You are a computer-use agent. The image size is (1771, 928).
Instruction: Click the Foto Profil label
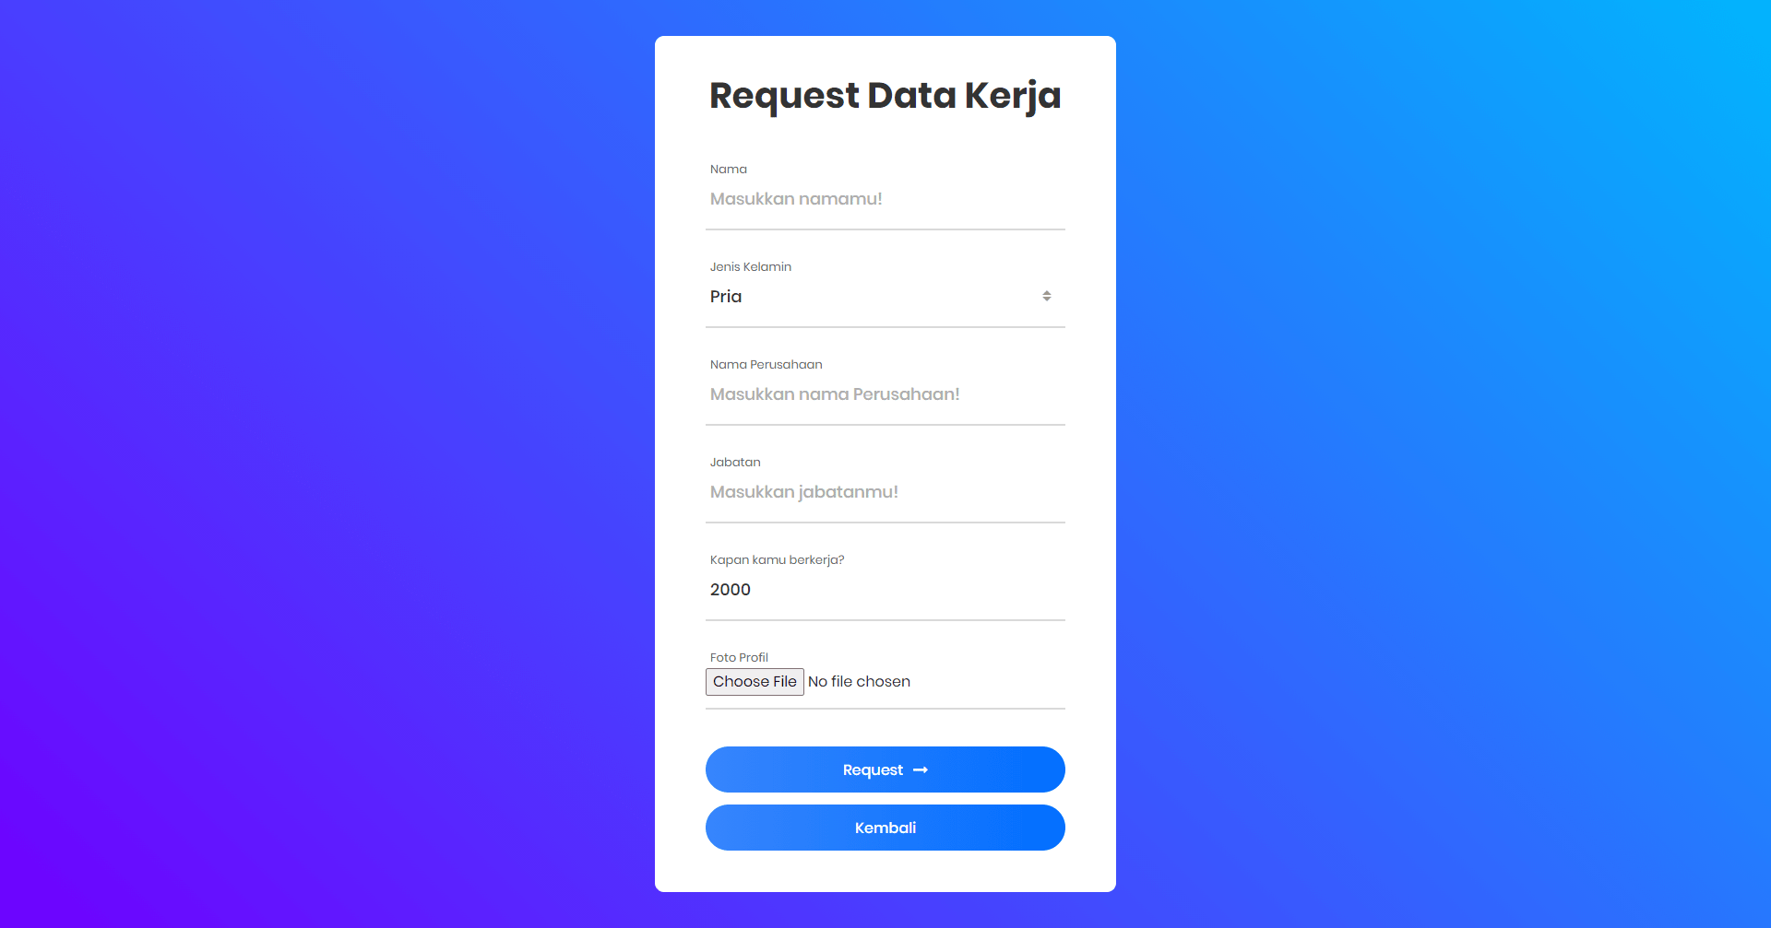pyautogui.click(x=739, y=657)
